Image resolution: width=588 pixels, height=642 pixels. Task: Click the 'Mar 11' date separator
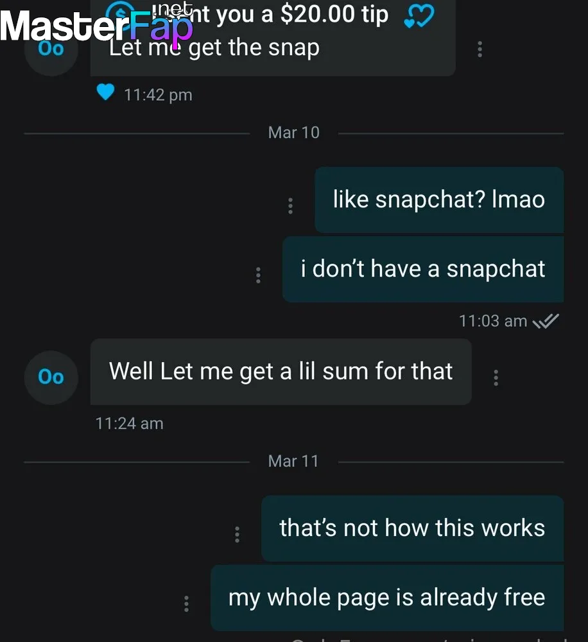pyautogui.click(x=293, y=462)
